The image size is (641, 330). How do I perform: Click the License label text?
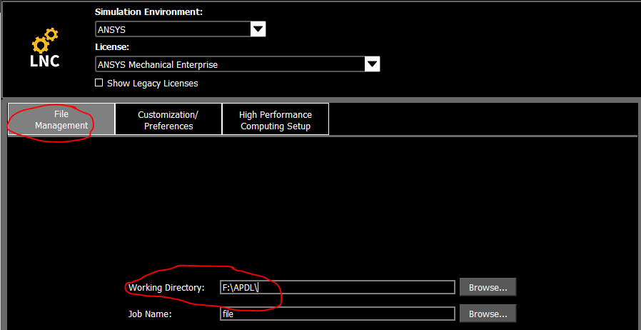coord(112,47)
